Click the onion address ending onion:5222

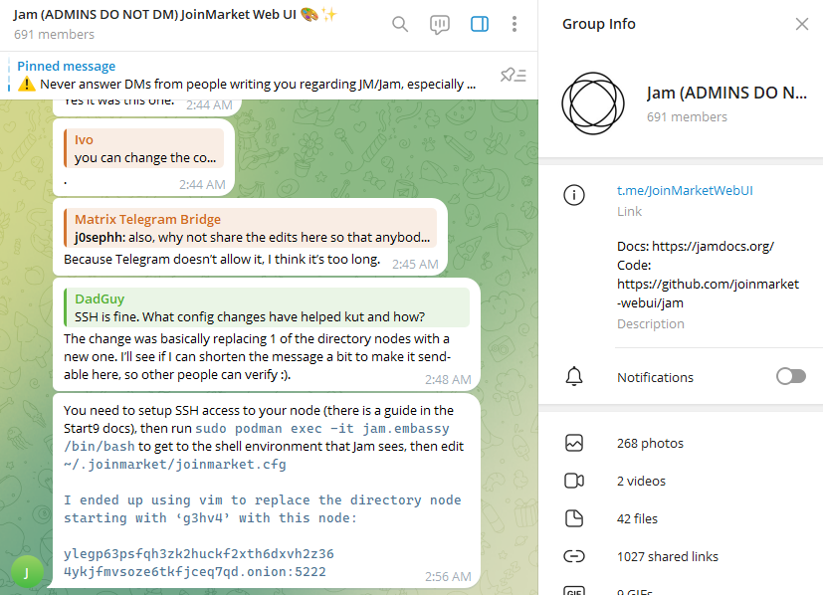[198, 562]
